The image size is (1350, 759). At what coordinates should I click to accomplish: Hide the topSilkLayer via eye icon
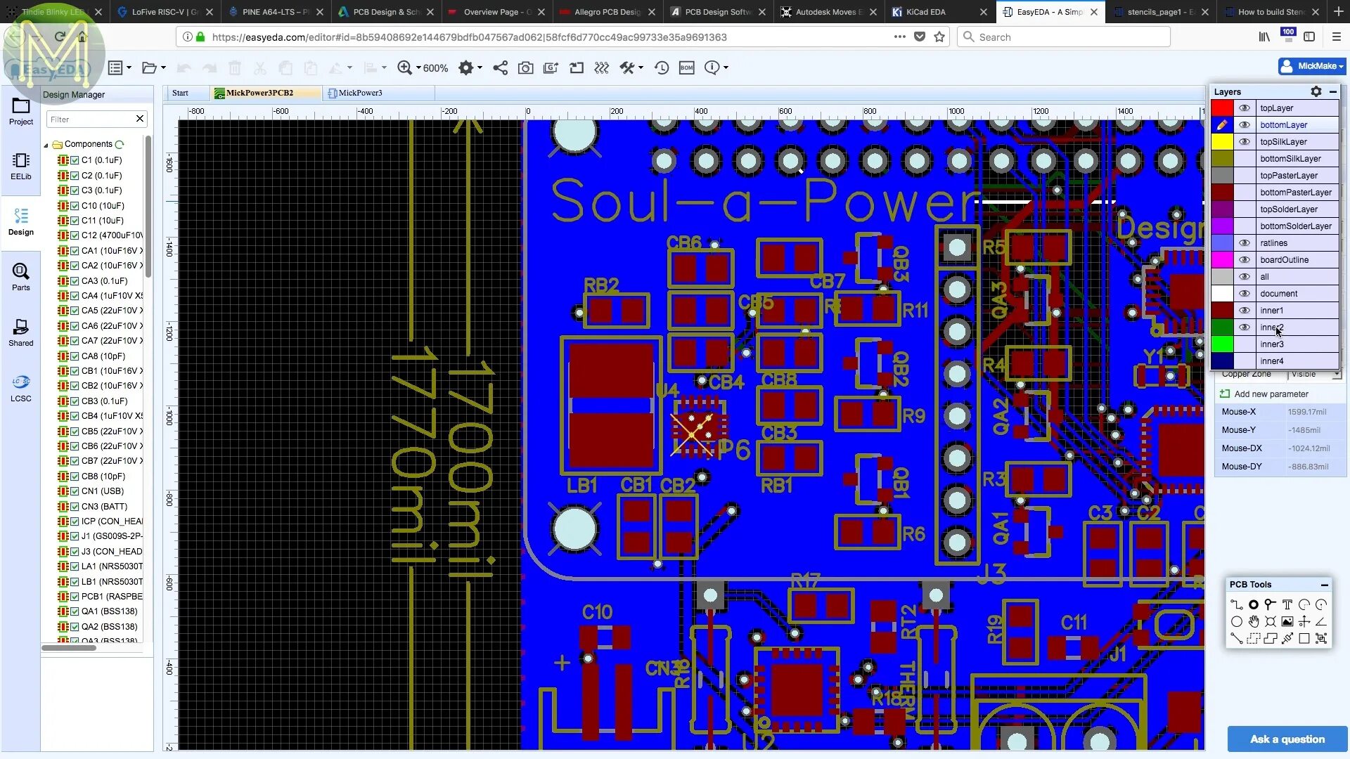click(x=1244, y=142)
